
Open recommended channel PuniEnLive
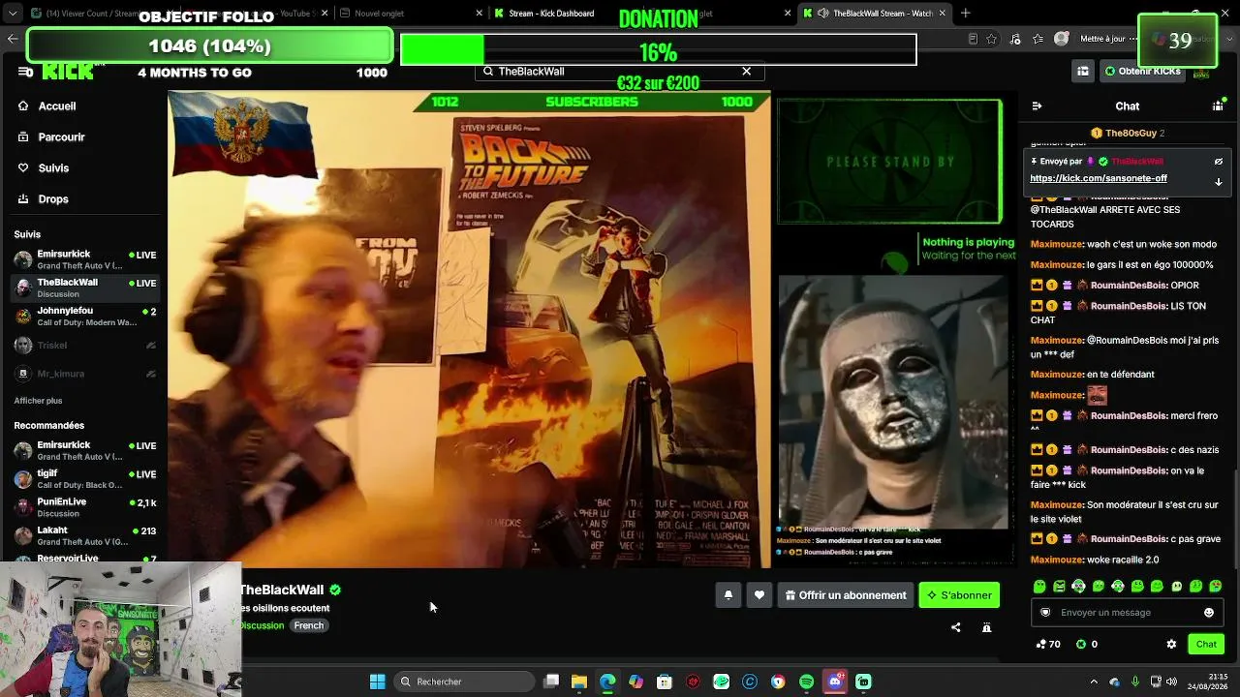pyautogui.click(x=84, y=507)
